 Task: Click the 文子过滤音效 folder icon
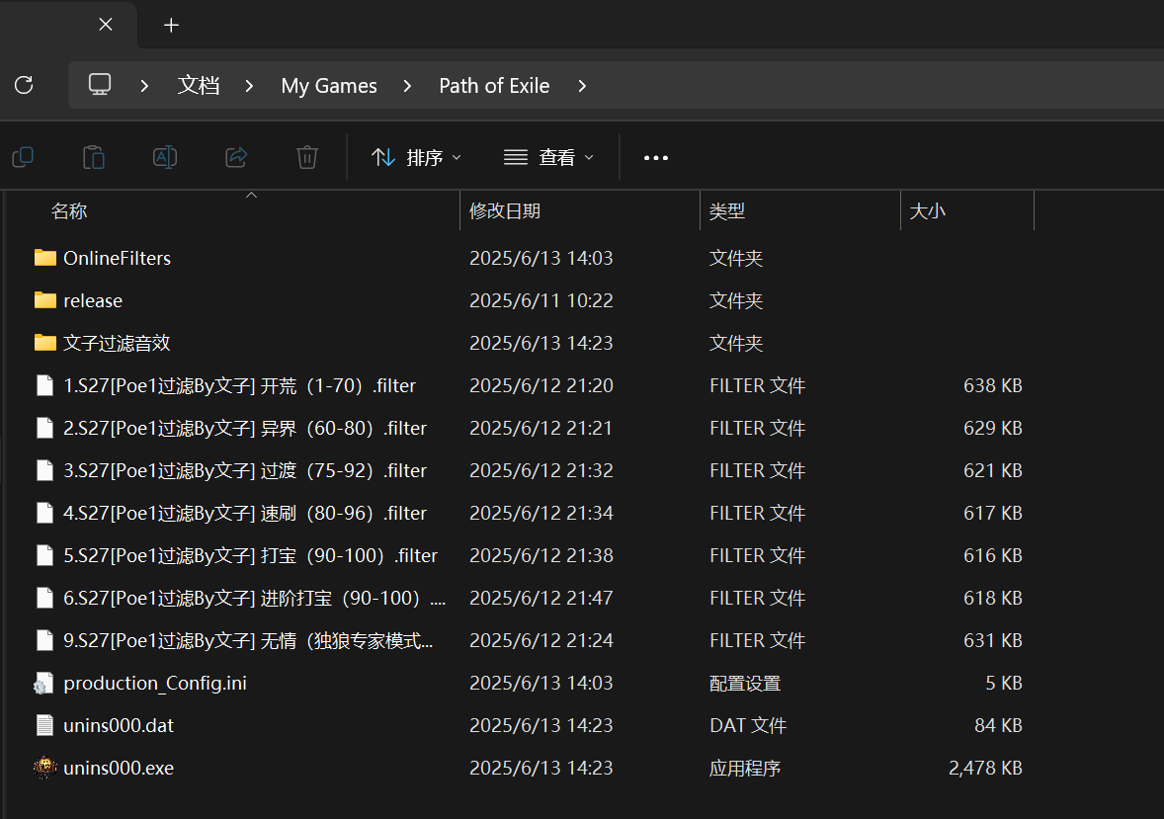(x=45, y=342)
